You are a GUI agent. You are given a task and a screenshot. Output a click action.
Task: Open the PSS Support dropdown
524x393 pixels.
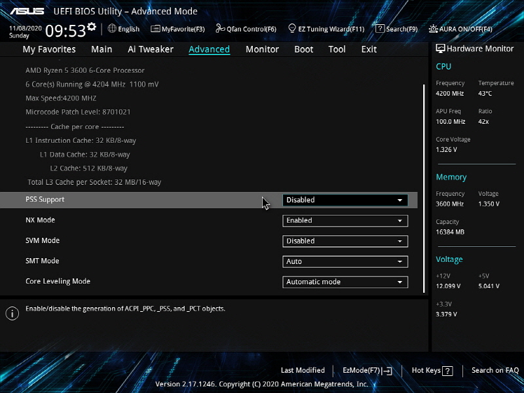click(345, 200)
